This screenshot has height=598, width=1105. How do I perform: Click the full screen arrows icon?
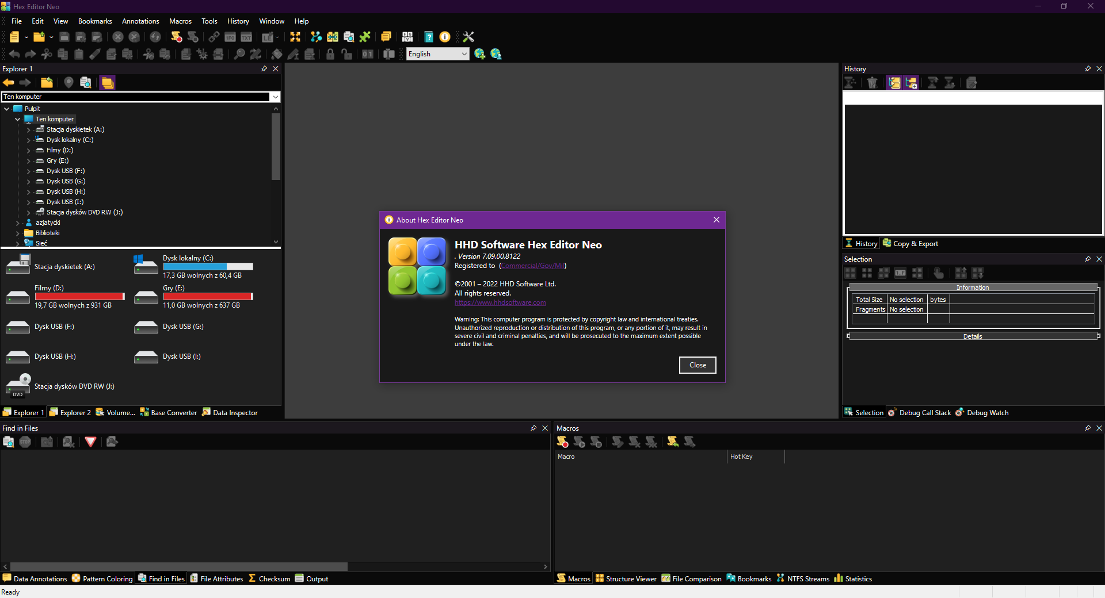point(295,37)
